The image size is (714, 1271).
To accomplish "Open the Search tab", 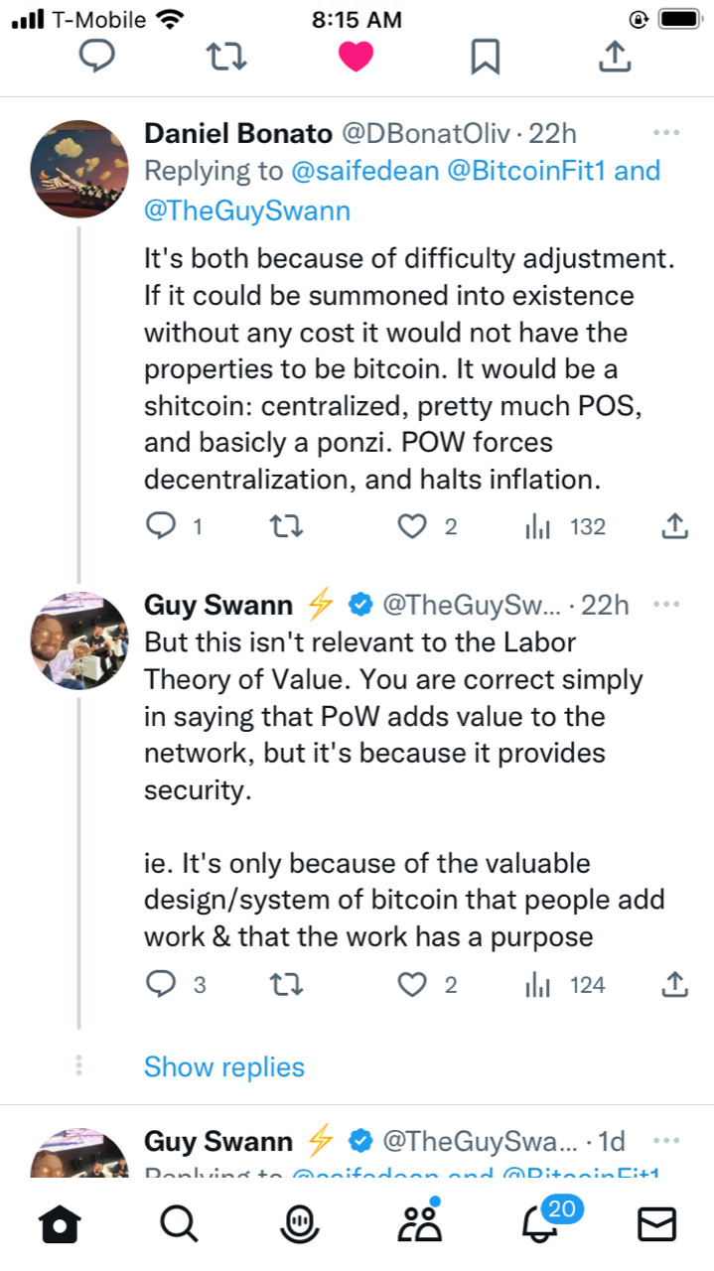I will 179,1224.
